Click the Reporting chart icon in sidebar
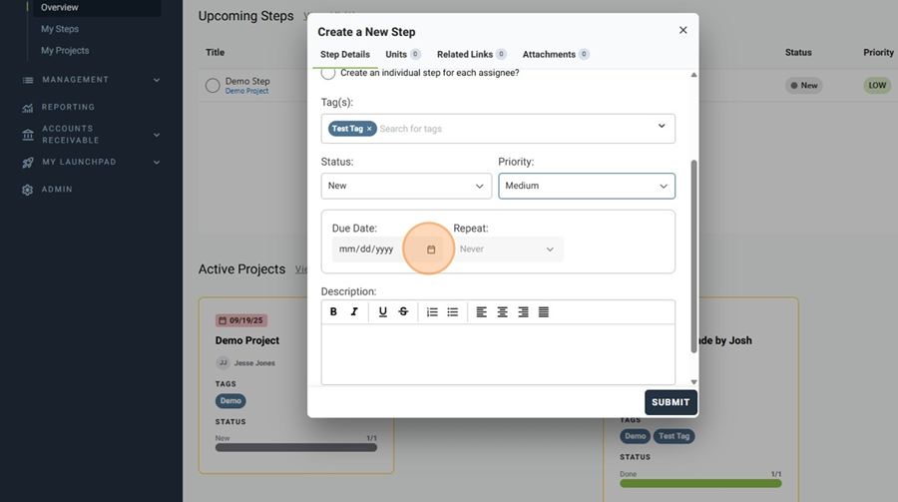The image size is (898, 502). click(28, 108)
